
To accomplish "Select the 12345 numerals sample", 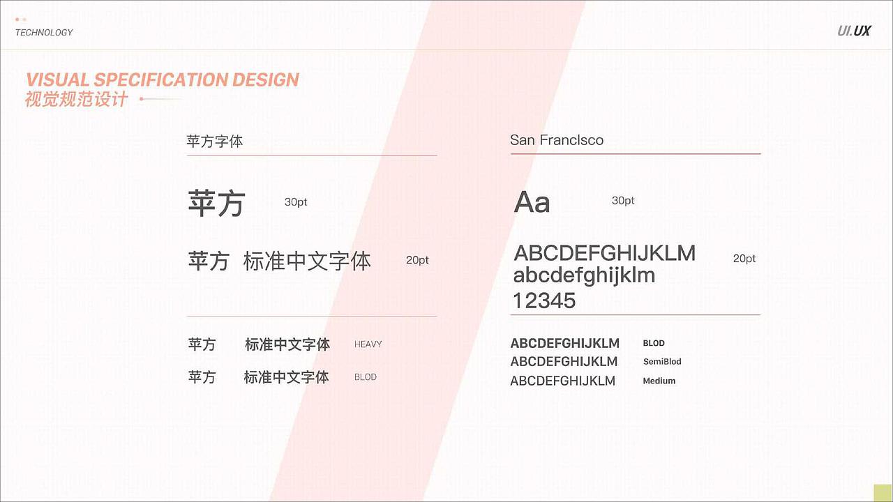I will tap(544, 301).
